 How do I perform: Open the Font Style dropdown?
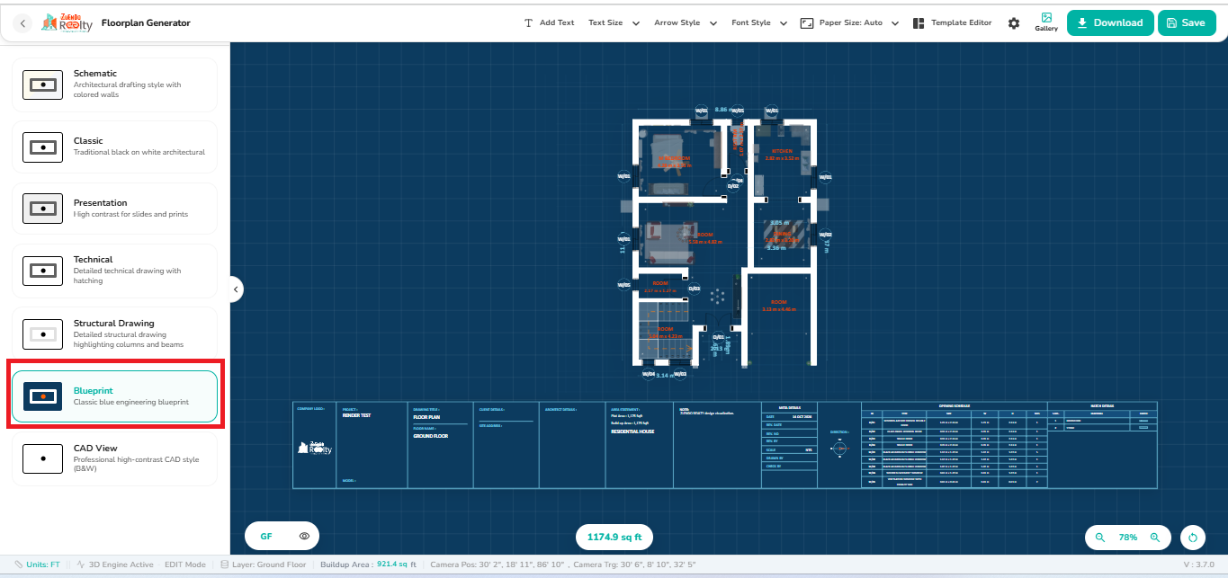click(x=759, y=22)
